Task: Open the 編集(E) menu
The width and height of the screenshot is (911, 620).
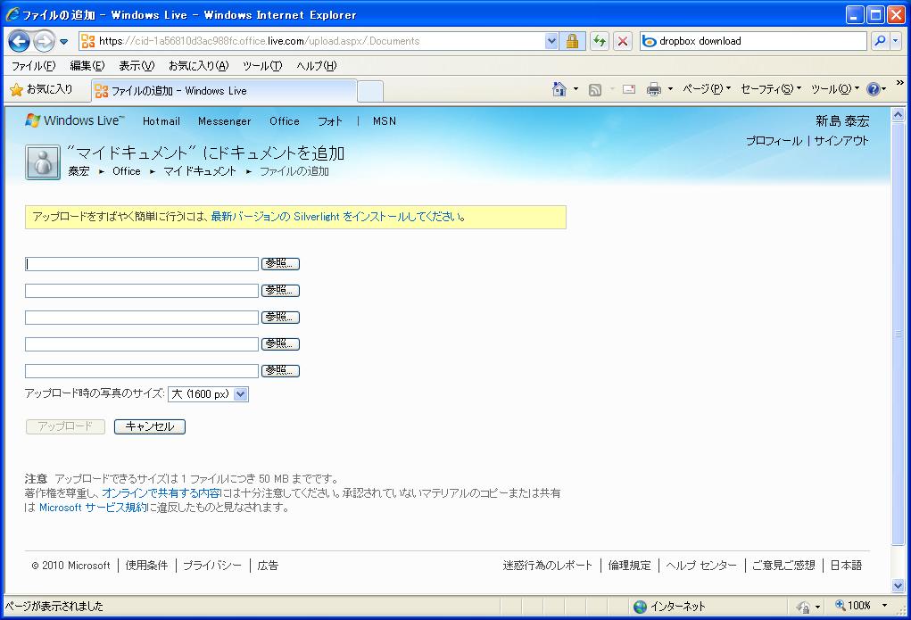Action: point(87,66)
